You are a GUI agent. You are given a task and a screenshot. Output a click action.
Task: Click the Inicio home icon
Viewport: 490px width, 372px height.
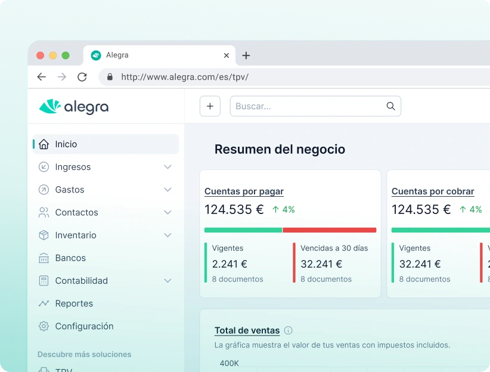[x=44, y=144]
